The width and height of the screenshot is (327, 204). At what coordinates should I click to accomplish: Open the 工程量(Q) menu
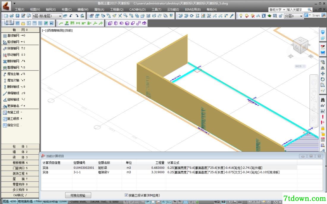coord(117,9)
